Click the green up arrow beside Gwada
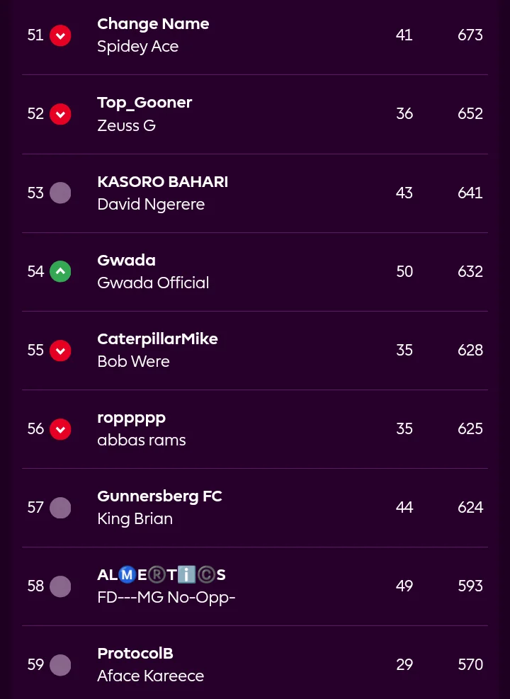Image resolution: width=510 pixels, height=699 pixels. [x=60, y=271]
